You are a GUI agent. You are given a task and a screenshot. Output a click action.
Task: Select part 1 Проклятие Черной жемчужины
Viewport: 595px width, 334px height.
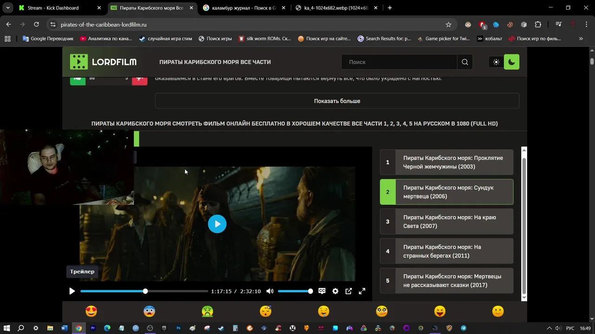[x=447, y=162]
